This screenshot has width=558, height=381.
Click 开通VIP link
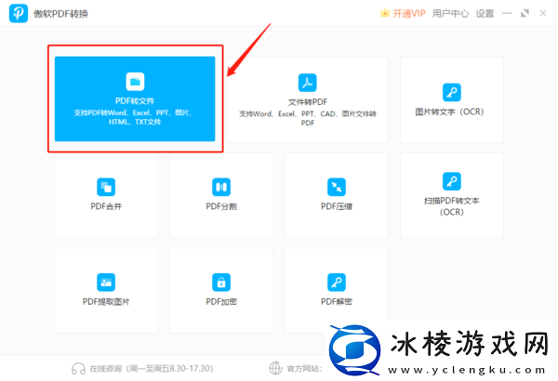(409, 14)
